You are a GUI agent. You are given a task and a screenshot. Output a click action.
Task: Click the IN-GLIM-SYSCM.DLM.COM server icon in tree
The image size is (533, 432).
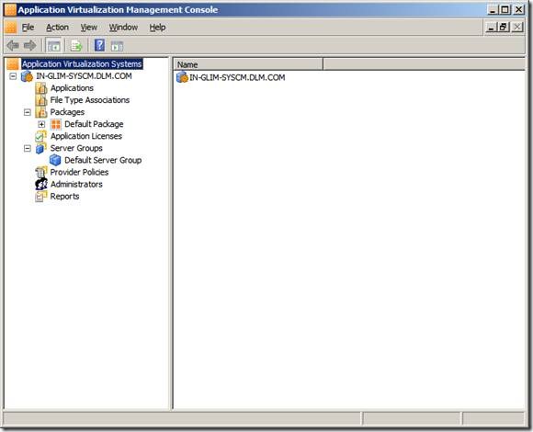pos(27,76)
